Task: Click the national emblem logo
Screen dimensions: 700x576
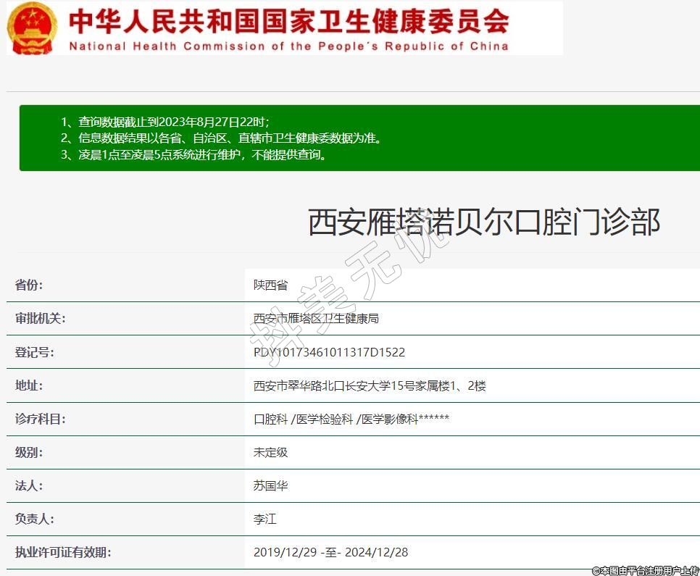Action: [32, 28]
